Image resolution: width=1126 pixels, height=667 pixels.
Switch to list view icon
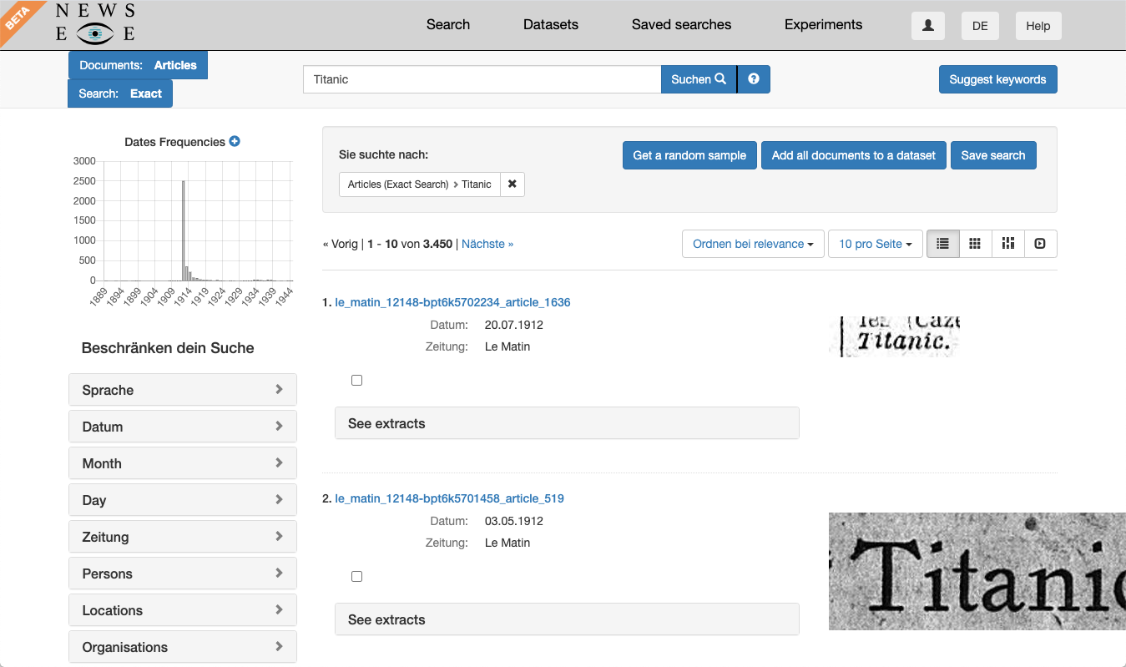point(943,244)
